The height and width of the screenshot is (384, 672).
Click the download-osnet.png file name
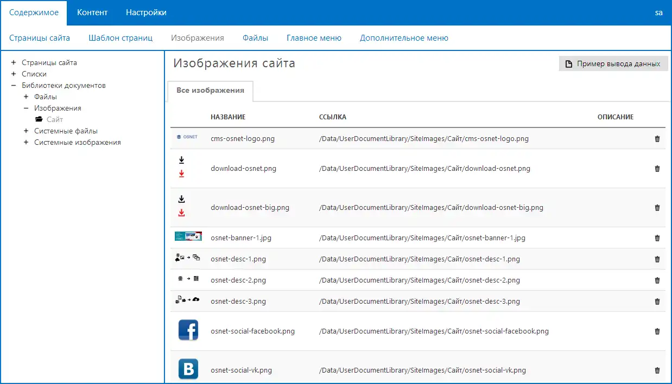[x=243, y=169]
